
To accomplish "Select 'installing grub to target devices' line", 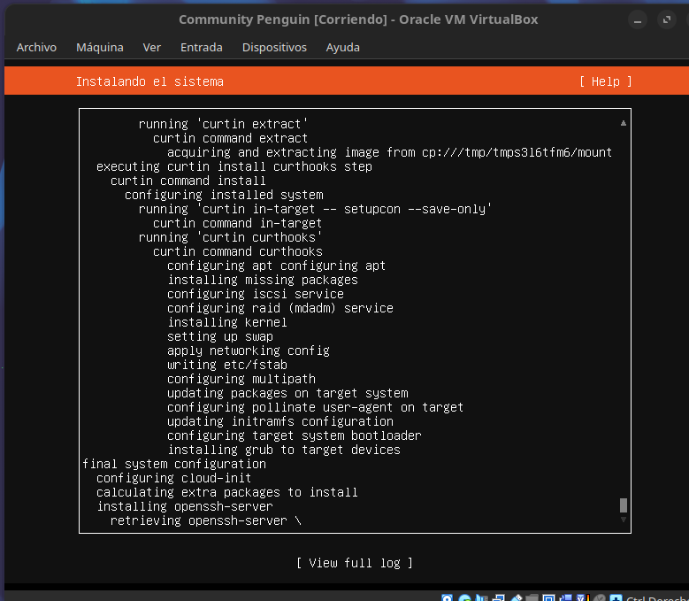I will [x=284, y=450].
